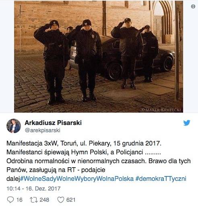The width and height of the screenshot is (198, 209).
Task: Click the retweet count 248
Action: point(44,200)
